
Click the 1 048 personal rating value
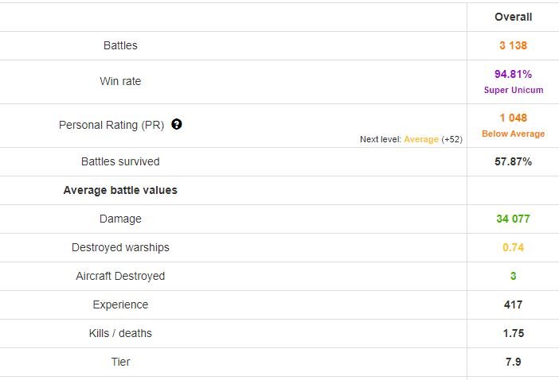[513, 118]
